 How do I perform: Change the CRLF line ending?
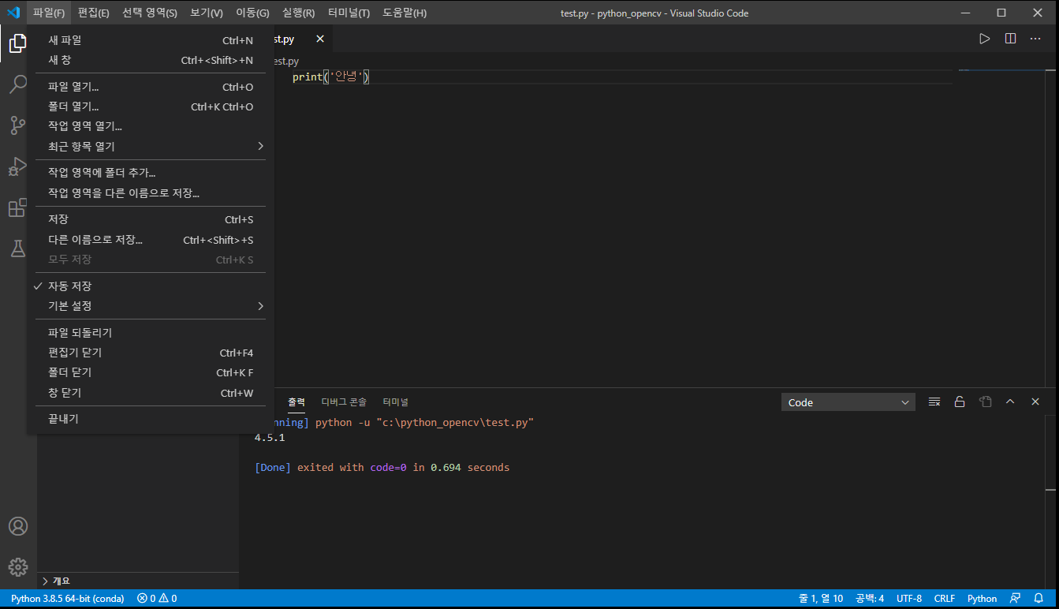click(944, 599)
